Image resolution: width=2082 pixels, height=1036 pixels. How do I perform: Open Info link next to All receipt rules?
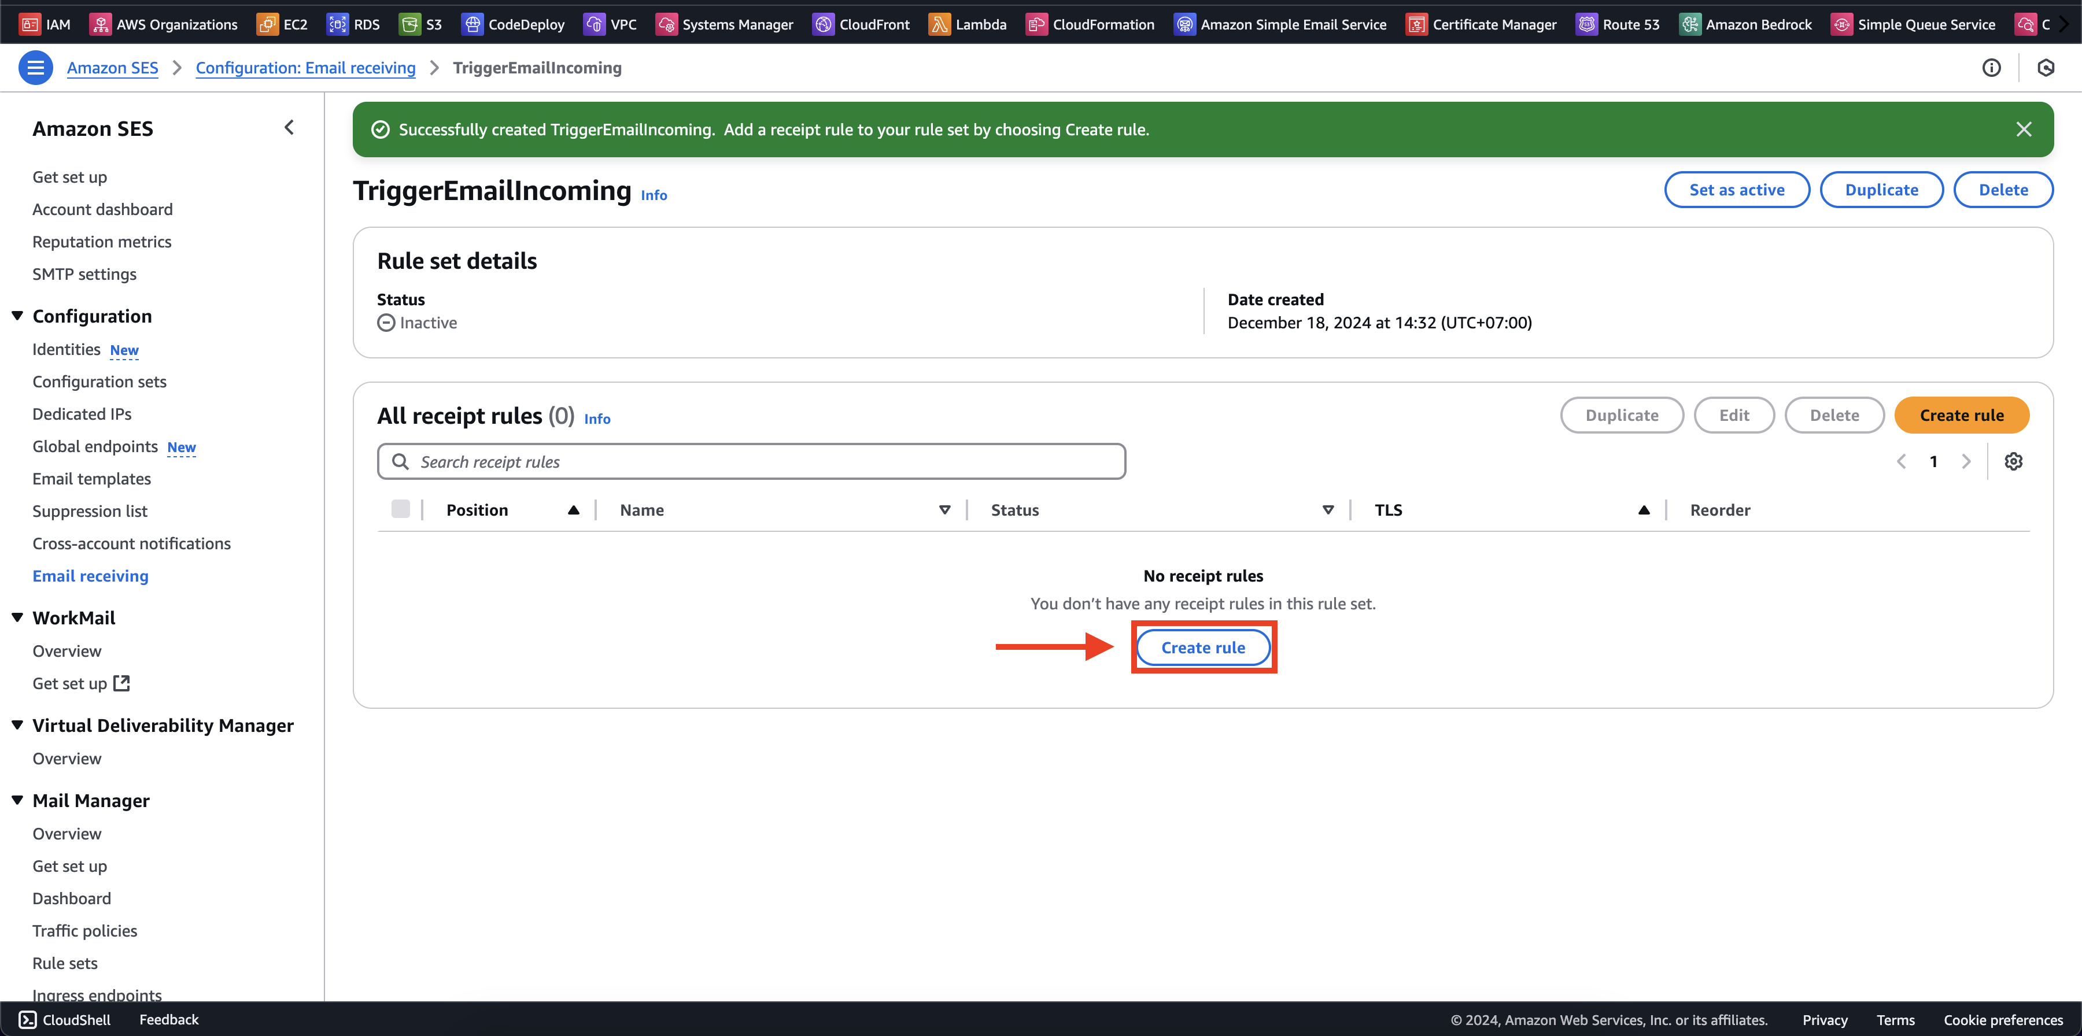[597, 419]
